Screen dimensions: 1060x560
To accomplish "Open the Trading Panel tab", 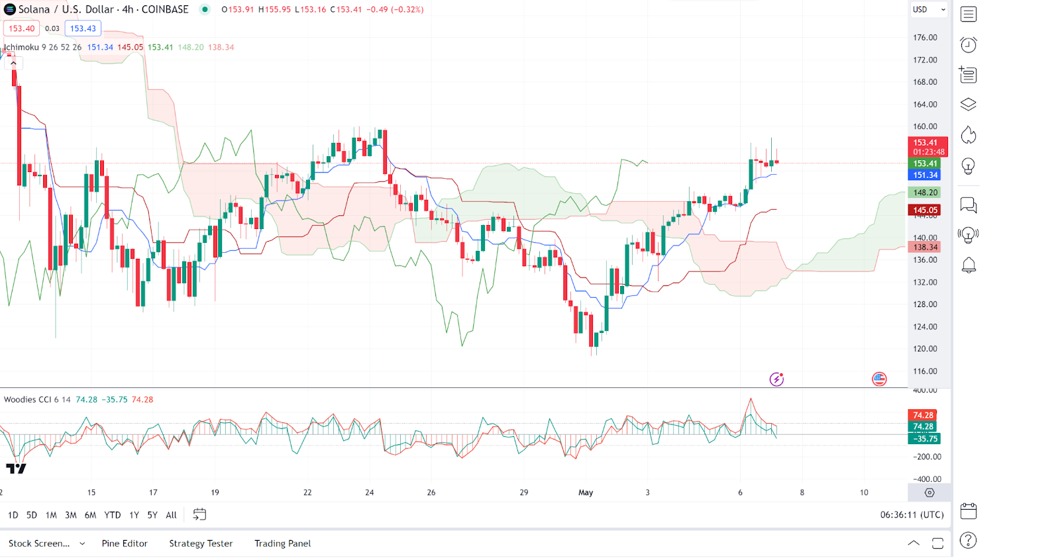I will click(x=282, y=543).
